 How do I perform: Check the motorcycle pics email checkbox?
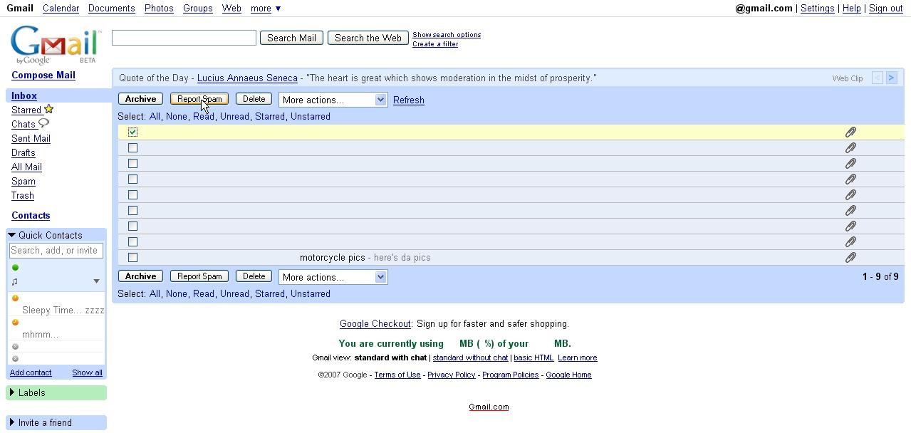(132, 258)
